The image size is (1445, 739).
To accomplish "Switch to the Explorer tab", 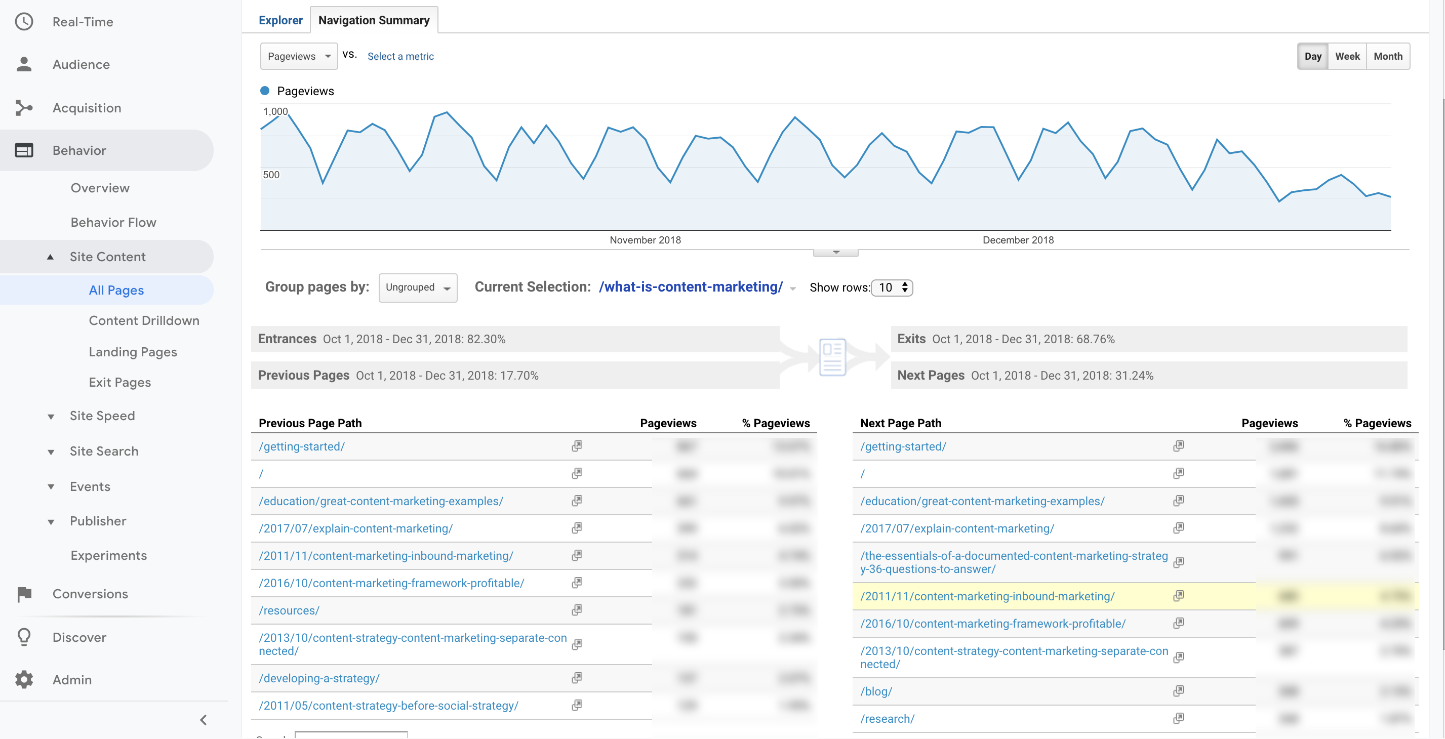I will [280, 19].
